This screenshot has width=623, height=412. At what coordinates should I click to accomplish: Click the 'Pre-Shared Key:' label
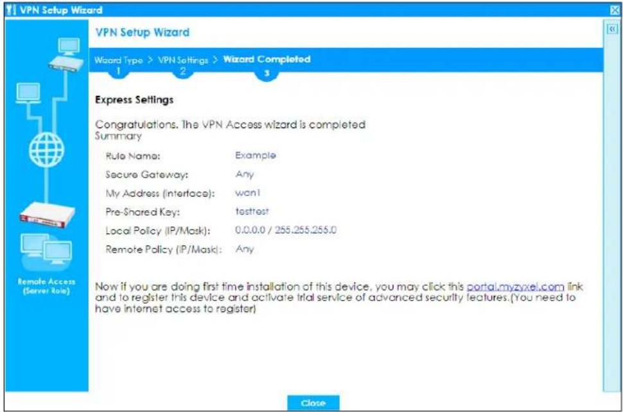143,211
